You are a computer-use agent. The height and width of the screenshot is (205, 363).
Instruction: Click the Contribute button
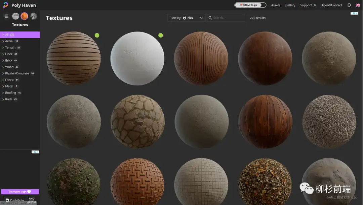[14, 200]
